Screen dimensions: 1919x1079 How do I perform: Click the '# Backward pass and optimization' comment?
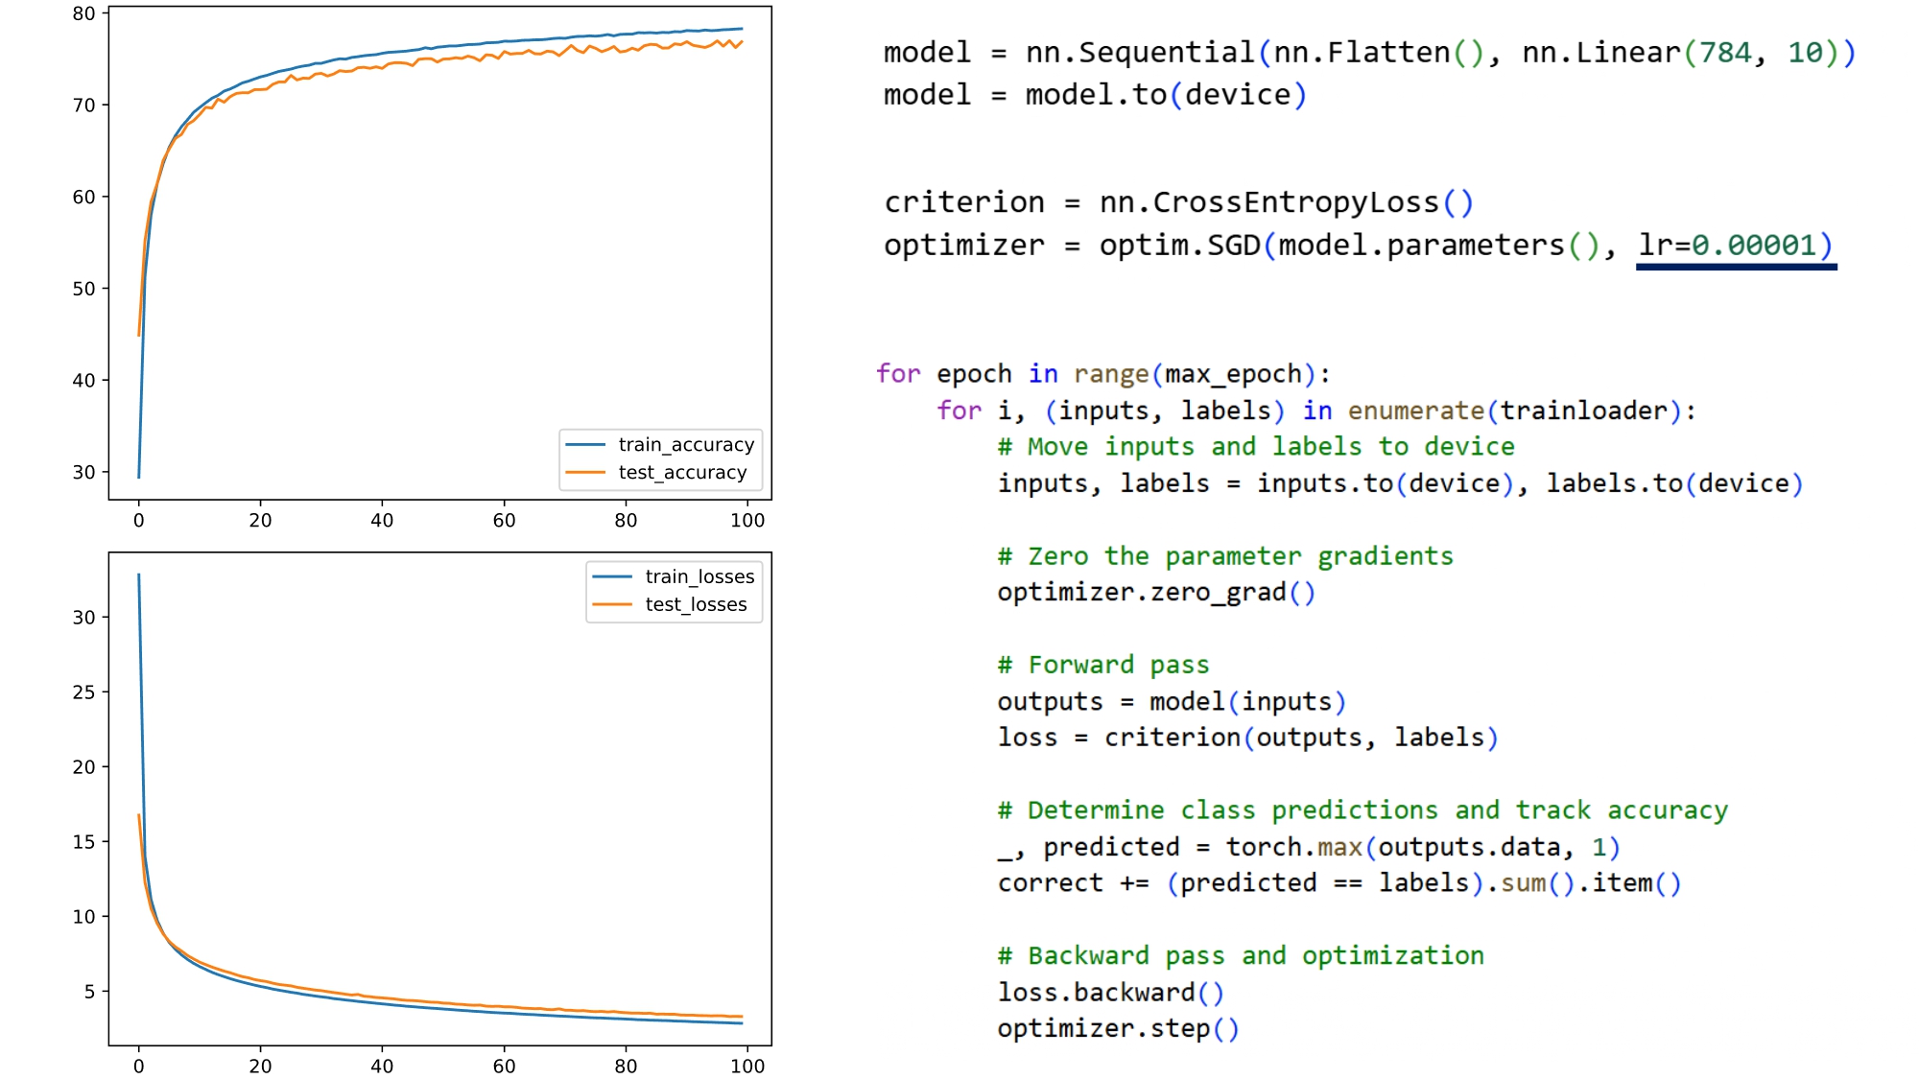[x=1240, y=956]
